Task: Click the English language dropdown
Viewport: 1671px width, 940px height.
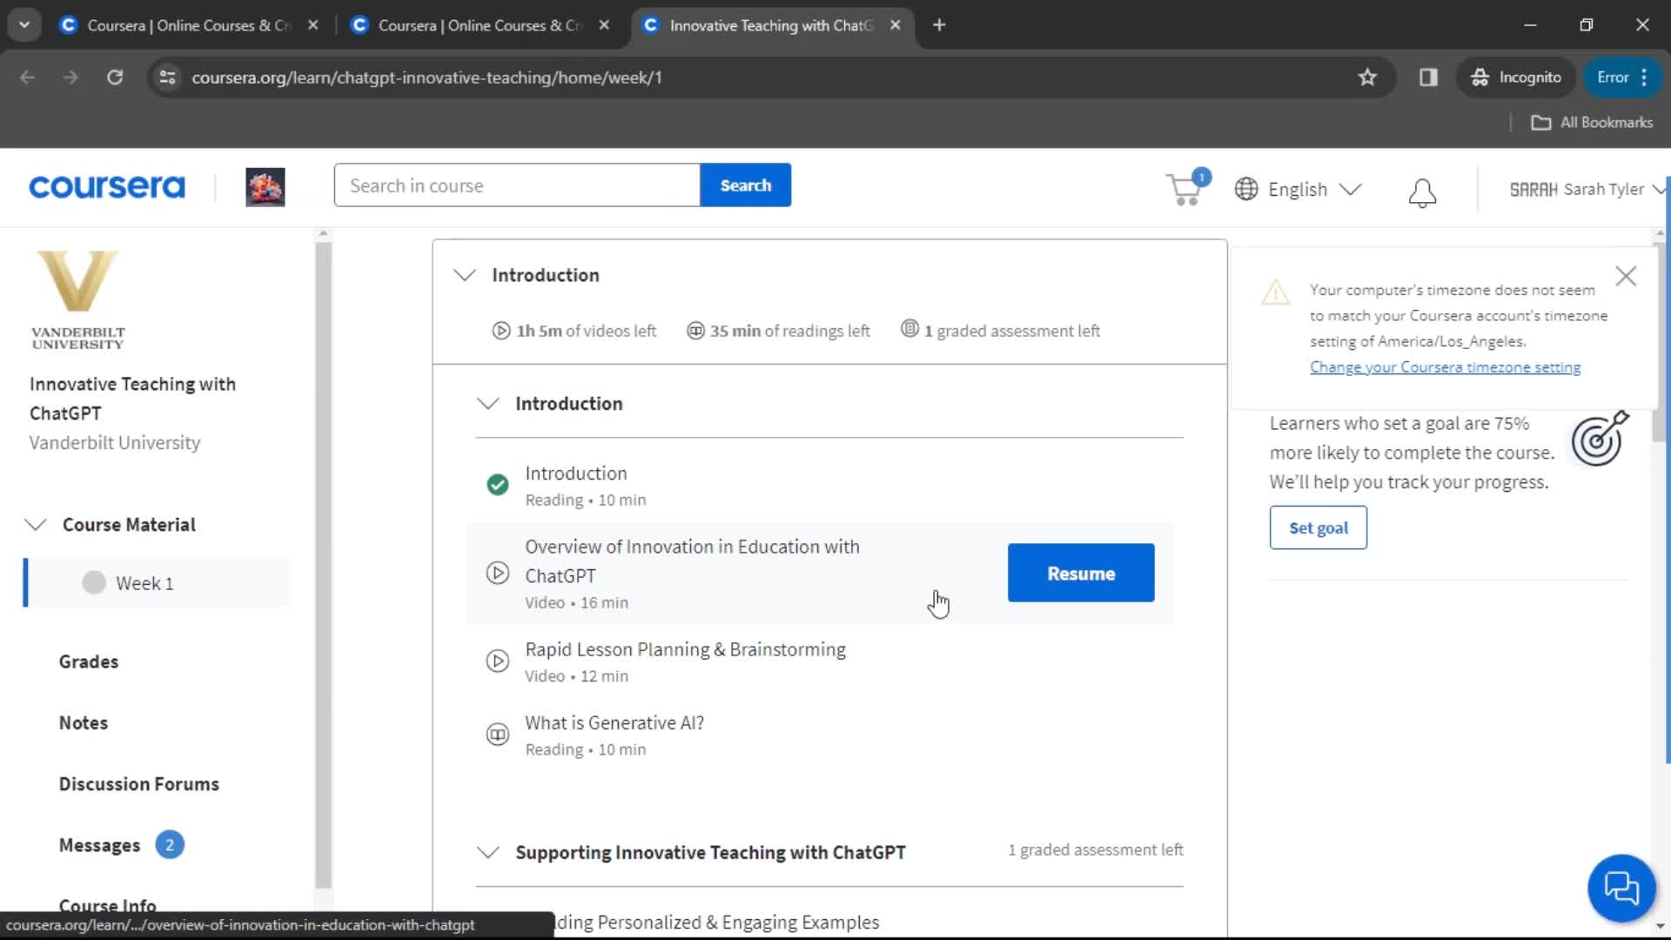Action: [1299, 188]
